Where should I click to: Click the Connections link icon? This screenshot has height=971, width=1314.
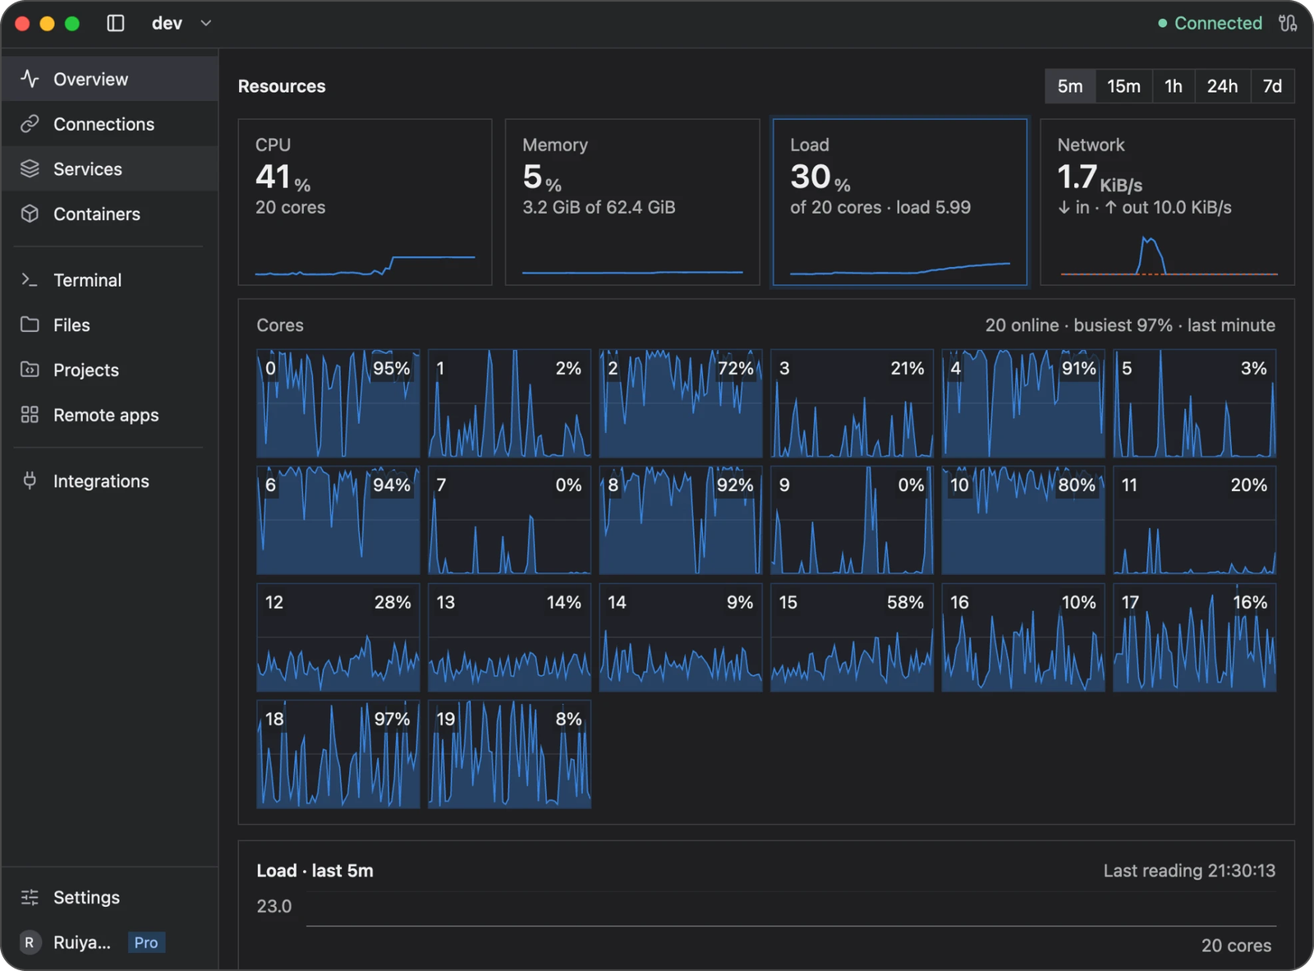pyautogui.click(x=30, y=124)
